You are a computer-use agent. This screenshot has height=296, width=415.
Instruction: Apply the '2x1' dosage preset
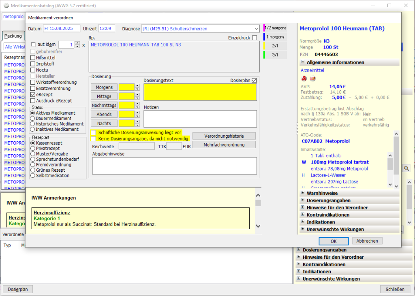(275, 46)
